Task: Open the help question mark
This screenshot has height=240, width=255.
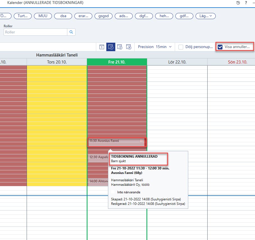Action: (x=246, y=3)
